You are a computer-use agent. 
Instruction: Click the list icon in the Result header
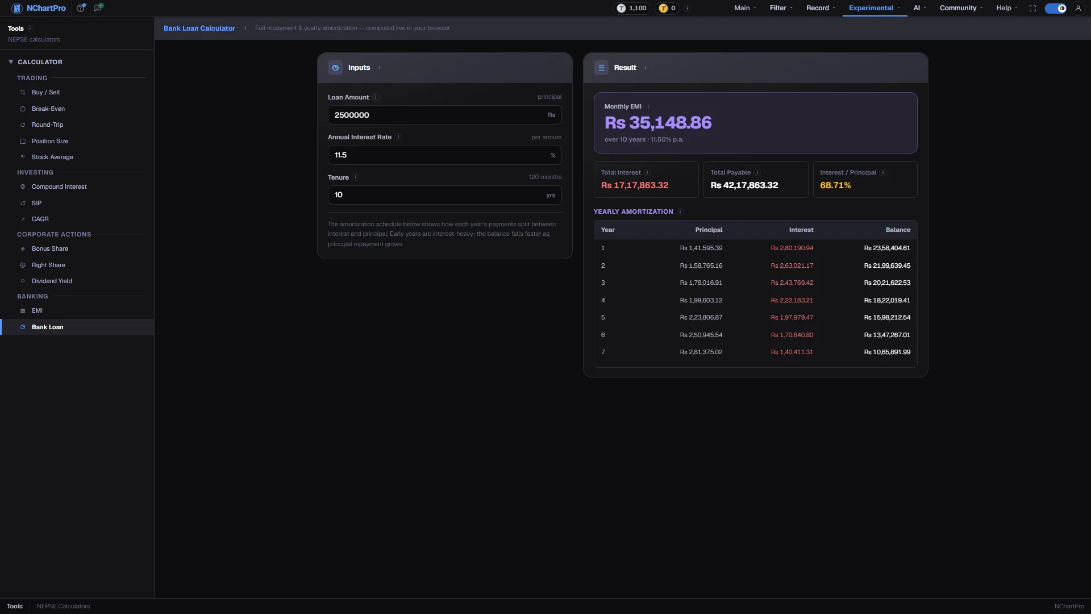601,68
